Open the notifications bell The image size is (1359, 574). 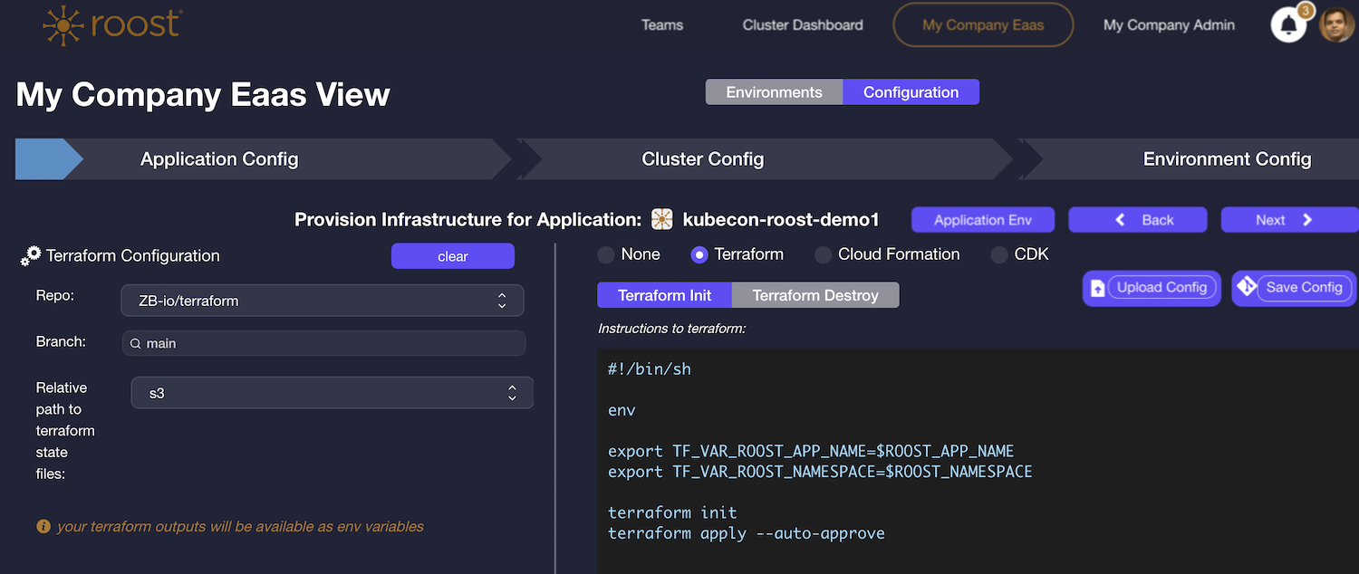(1287, 24)
